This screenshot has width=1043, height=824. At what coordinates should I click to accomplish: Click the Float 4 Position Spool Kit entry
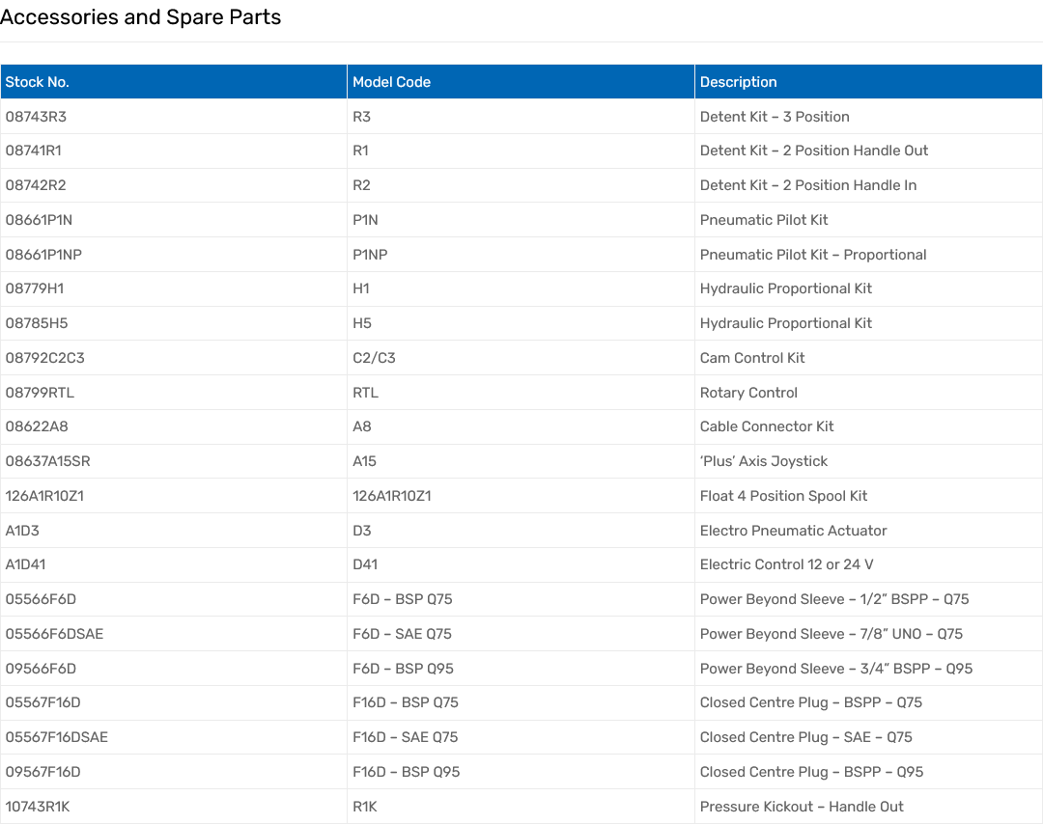pyautogui.click(x=783, y=496)
